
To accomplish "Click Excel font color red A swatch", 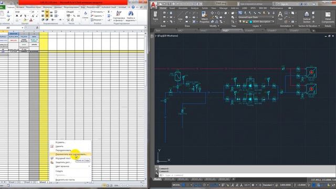I will [x=31, y=20].
